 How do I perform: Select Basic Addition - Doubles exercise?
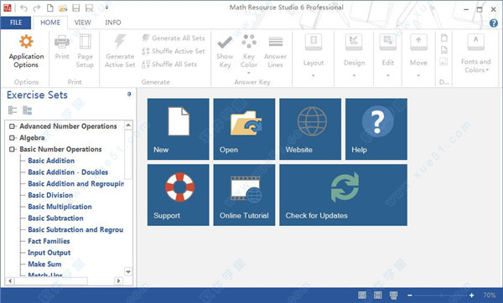pyautogui.click(x=68, y=172)
